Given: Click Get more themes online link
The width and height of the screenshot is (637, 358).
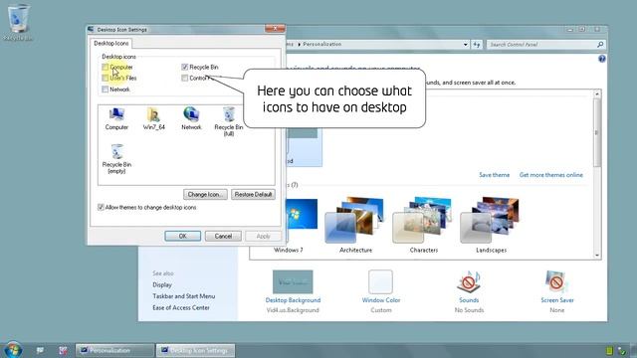Looking at the screenshot, I should pyautogui.click(x=550, y=175).
